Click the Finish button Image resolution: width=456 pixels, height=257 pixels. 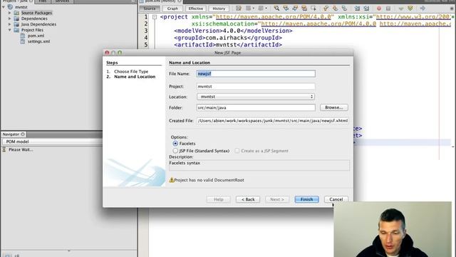pos(307,199)
